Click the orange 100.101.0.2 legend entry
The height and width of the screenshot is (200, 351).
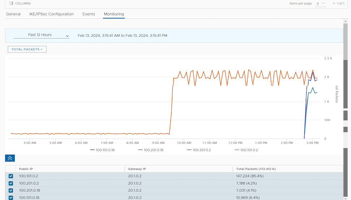pos(246,150)
